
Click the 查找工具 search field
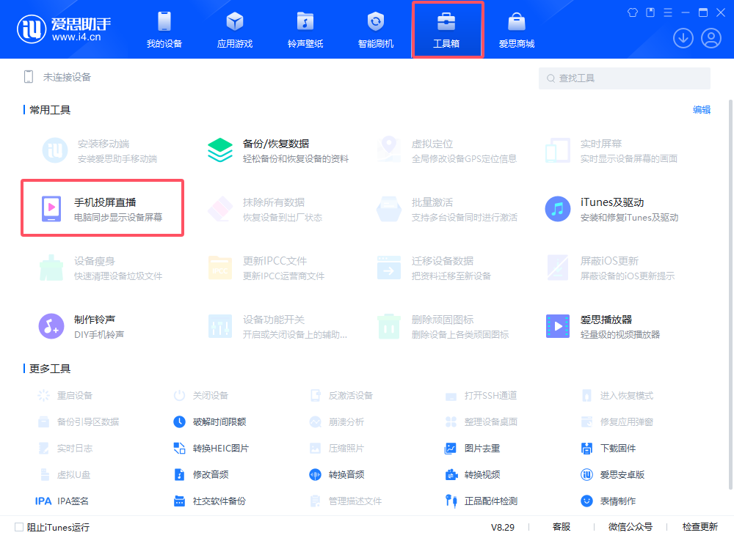click(x=624, y=78)
